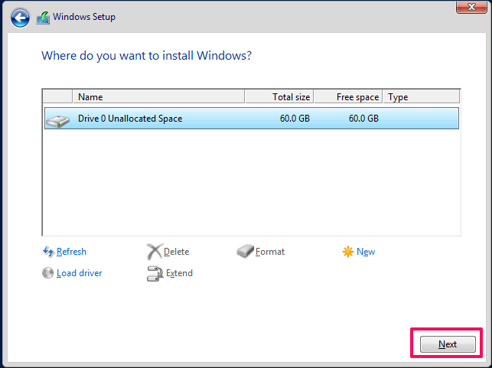Select Drive 0 Unallocated Space row
This screenshot has height=368, width=492.
pyautogui.click(x=252, y=119)
